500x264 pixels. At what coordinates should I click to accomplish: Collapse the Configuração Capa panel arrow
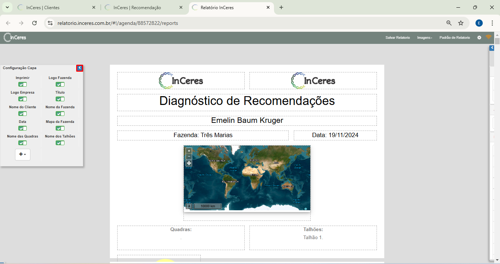click(80, 68)
